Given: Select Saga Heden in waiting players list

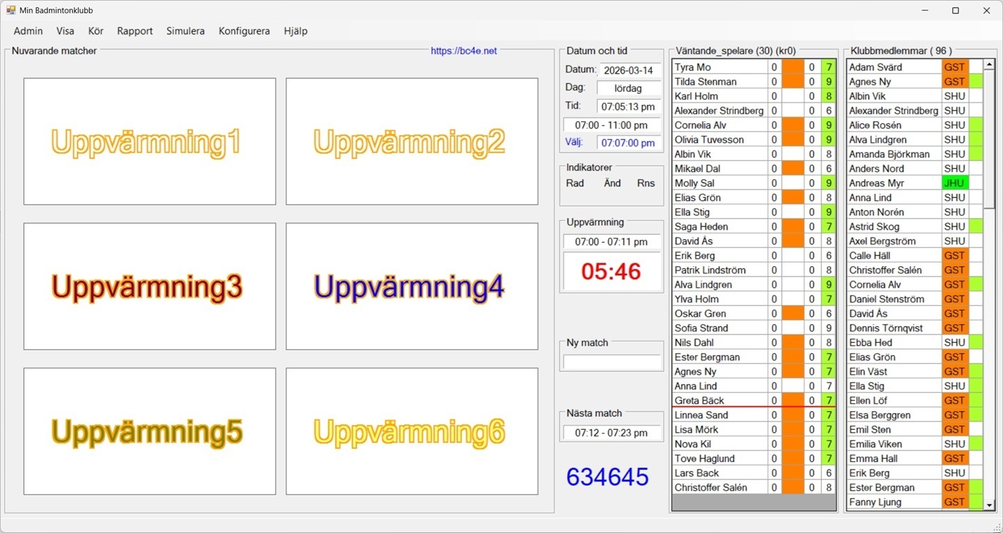Looking at the screenshot, I should tap(720, 226).
